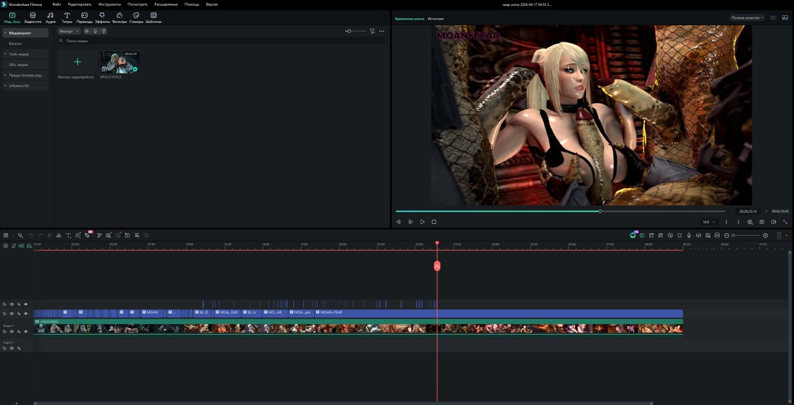Toggle the timeline link icon near ruler
This screenshot has width=794, height=405.
14,246
